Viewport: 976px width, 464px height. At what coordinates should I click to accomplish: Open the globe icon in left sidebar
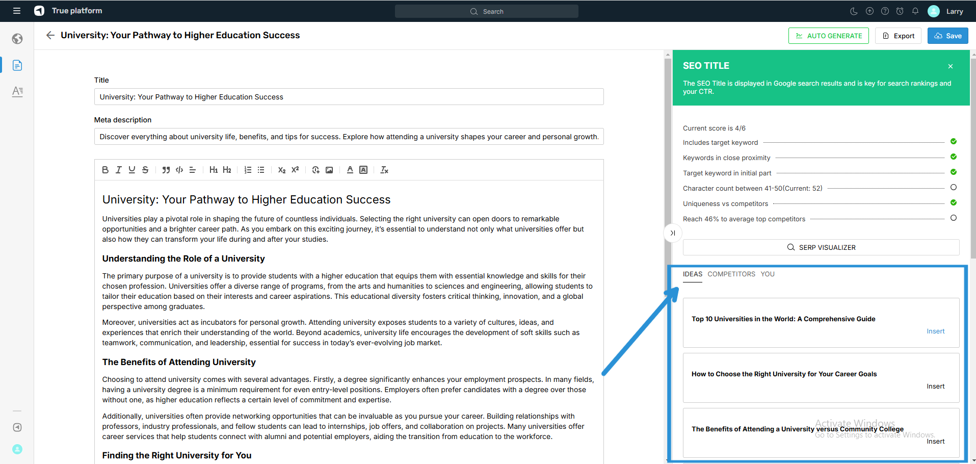(17, 39)
